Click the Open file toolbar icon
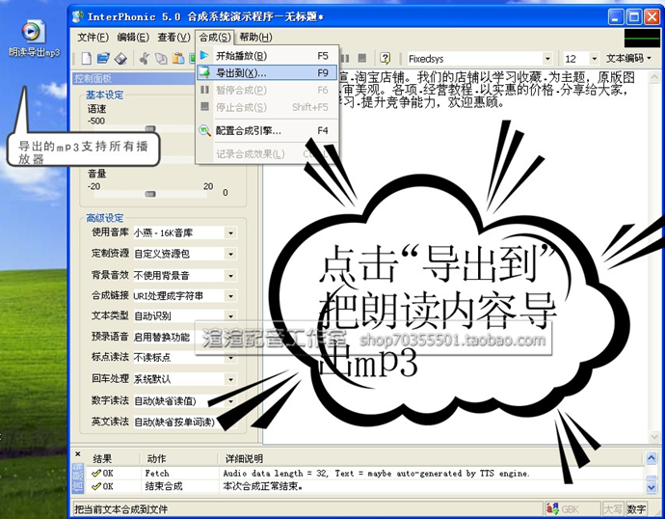 [x=103, y=58]
